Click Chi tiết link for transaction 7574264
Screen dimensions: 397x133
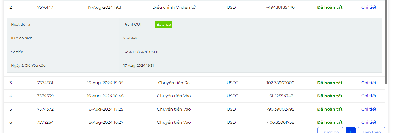coord(369,122)
